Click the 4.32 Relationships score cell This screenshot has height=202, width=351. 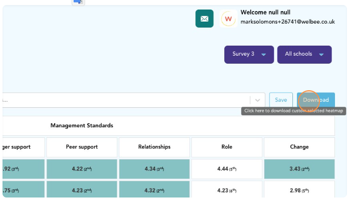pos(154,190)
